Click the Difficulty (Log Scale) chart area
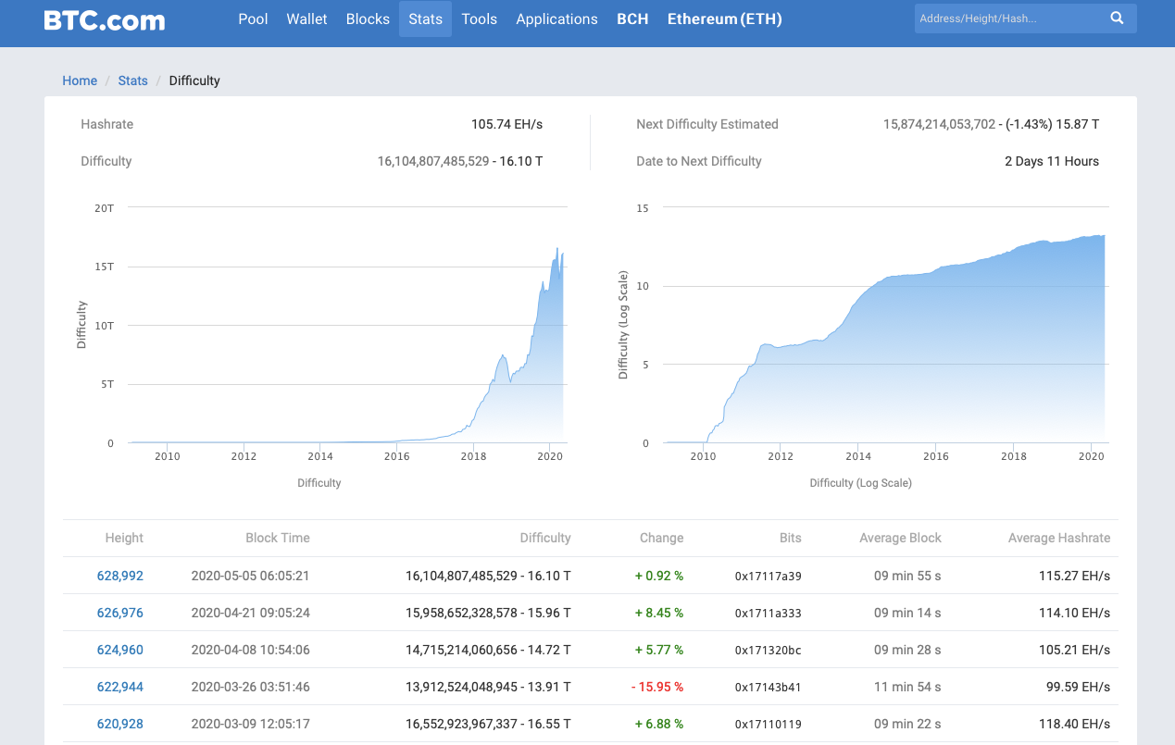Image resolution: width=1175 pixels, height=745 pixels. (886, 326)
